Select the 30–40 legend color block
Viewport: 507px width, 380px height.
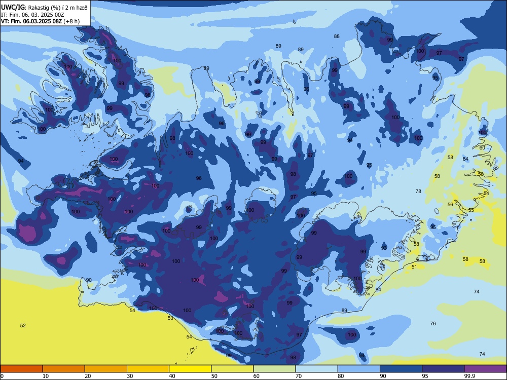(148, 369)
